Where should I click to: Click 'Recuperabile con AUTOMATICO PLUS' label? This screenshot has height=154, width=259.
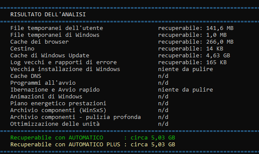(65, 145)
